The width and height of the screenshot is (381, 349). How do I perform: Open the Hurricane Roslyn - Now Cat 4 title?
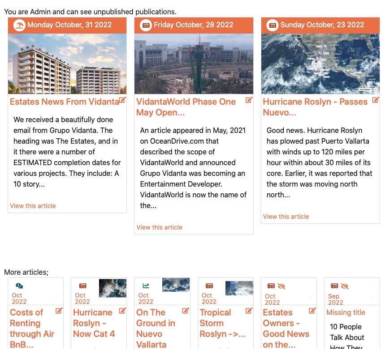pyautogui.click(x=94, y=323)
